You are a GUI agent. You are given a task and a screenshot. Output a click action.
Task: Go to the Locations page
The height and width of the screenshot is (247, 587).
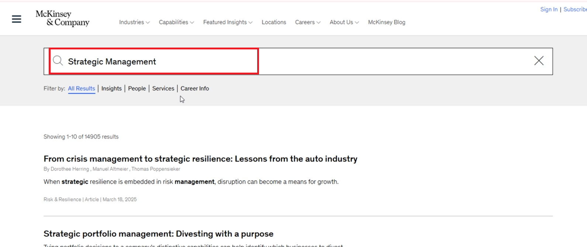[274, 22]
